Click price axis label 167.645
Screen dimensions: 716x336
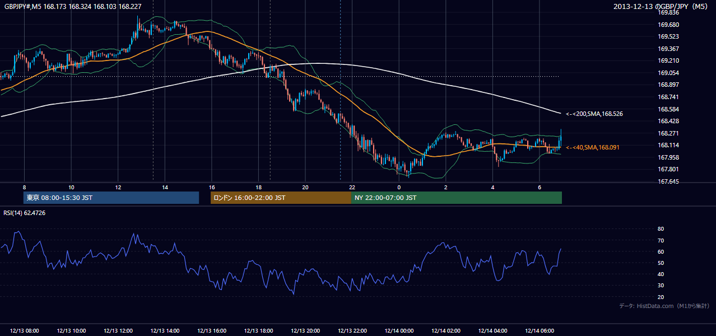(668, 181)
